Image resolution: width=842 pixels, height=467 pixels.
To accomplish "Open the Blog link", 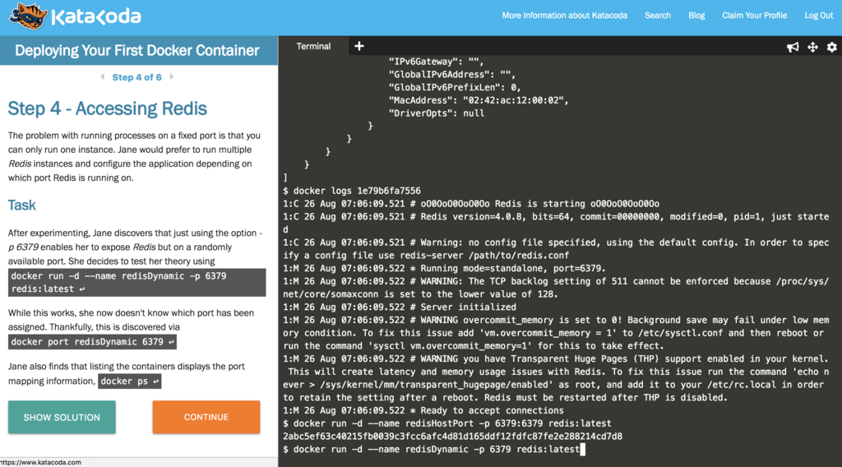I will (x=696, y=16).
